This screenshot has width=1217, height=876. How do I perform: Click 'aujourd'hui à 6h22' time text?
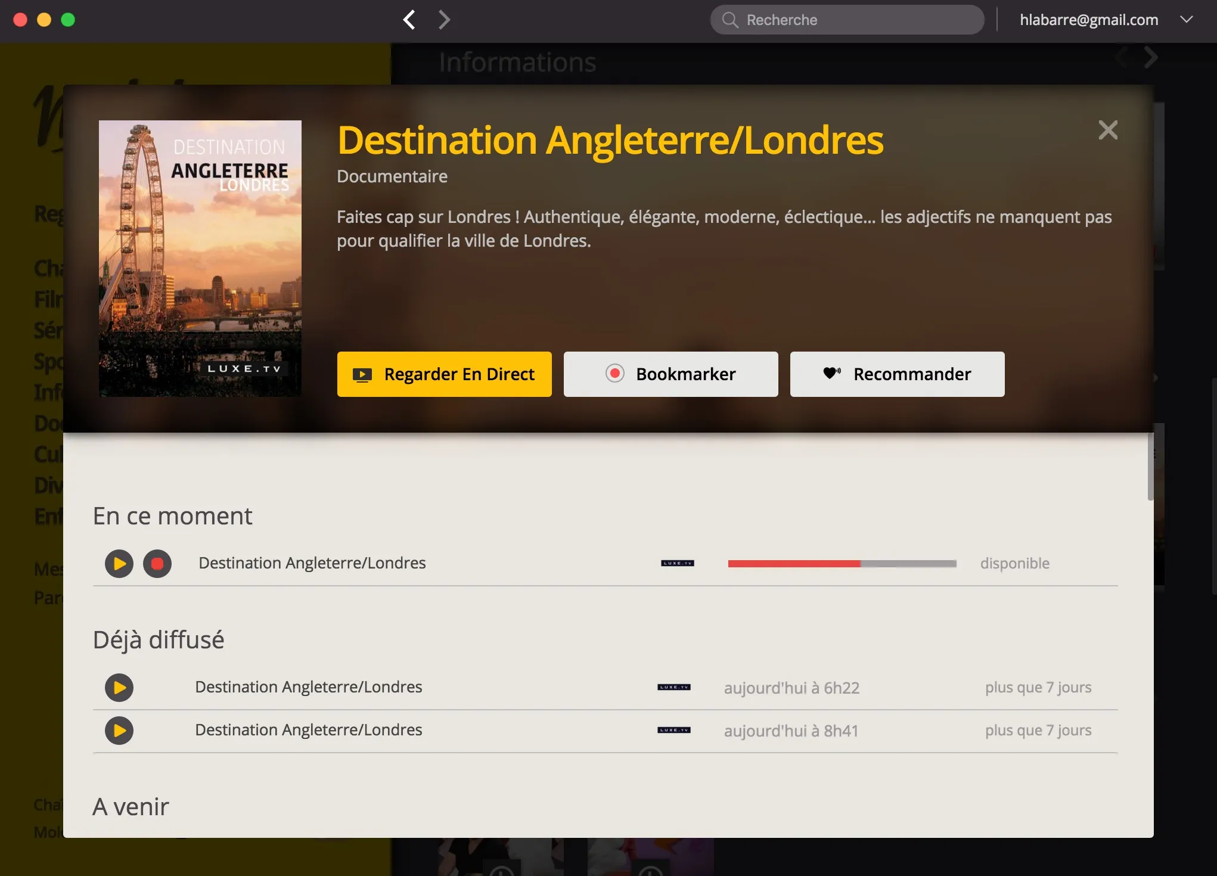[791, 688]
